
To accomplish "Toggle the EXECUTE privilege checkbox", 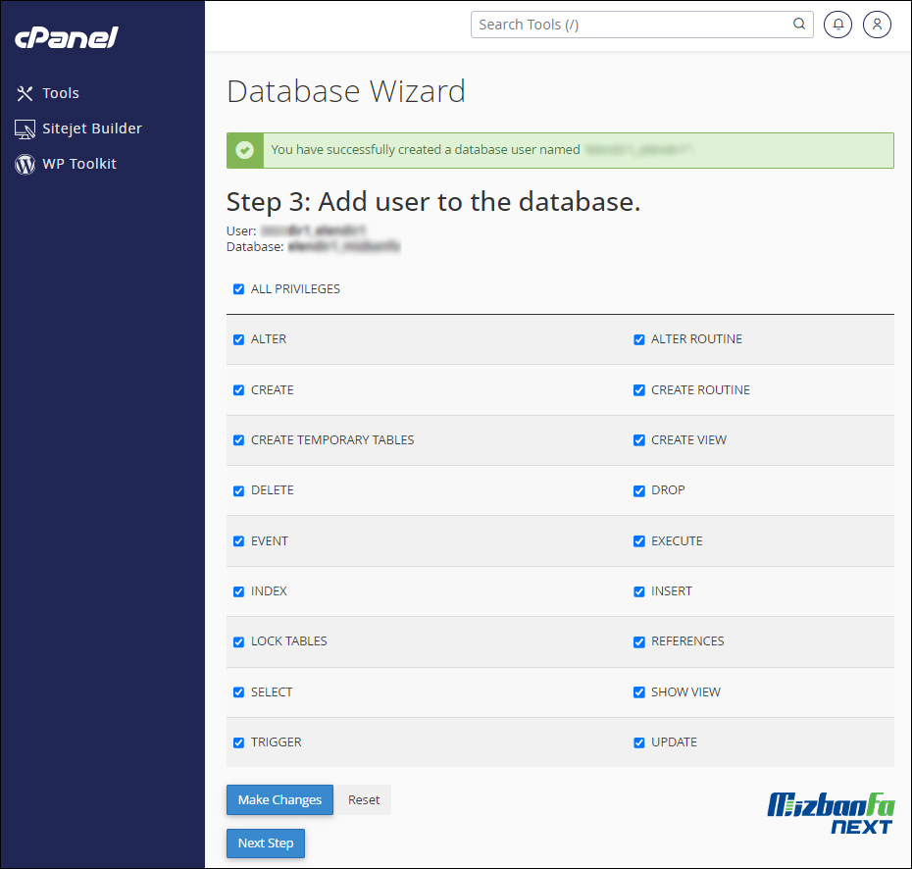I will [638, 541].
